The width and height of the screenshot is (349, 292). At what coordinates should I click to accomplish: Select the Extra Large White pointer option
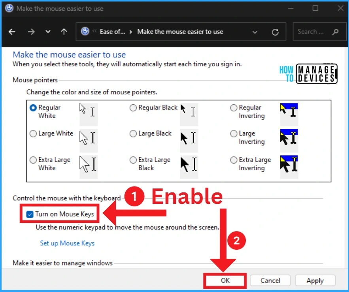pos(33,160)
